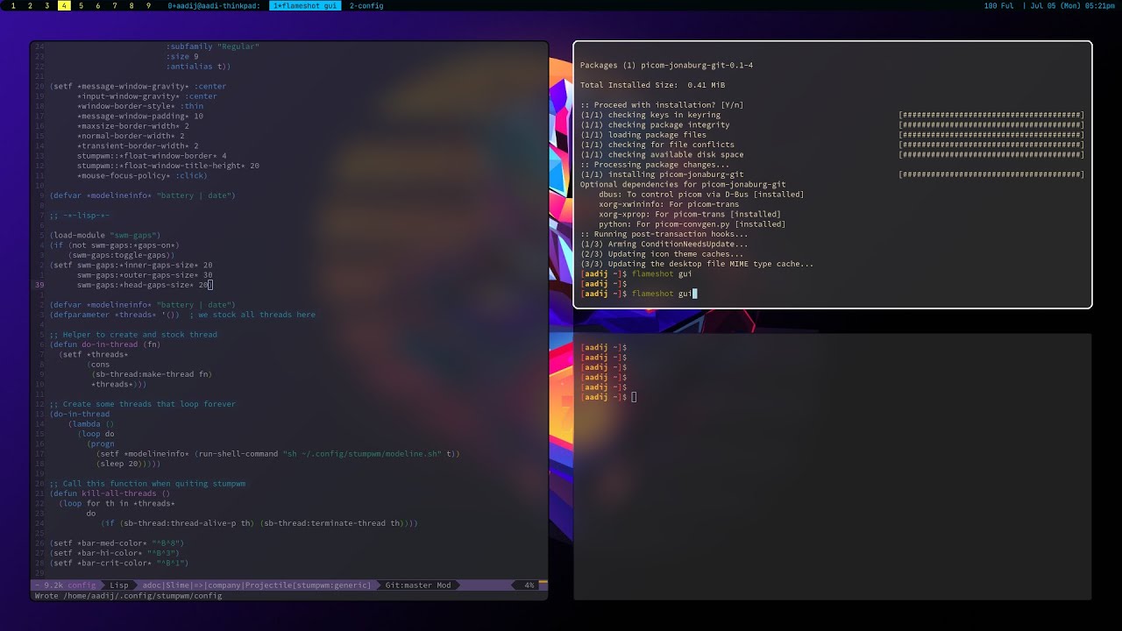The image size is (1122, 631).
Task: Switch to workspace 8 in top bar
Action: [131, 5]
